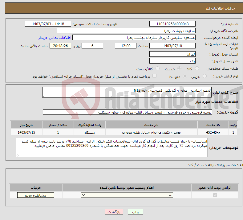Open اطلاعات تماس خریدار link
Viewport: 243px width, 220px height.
coord(55,38)
